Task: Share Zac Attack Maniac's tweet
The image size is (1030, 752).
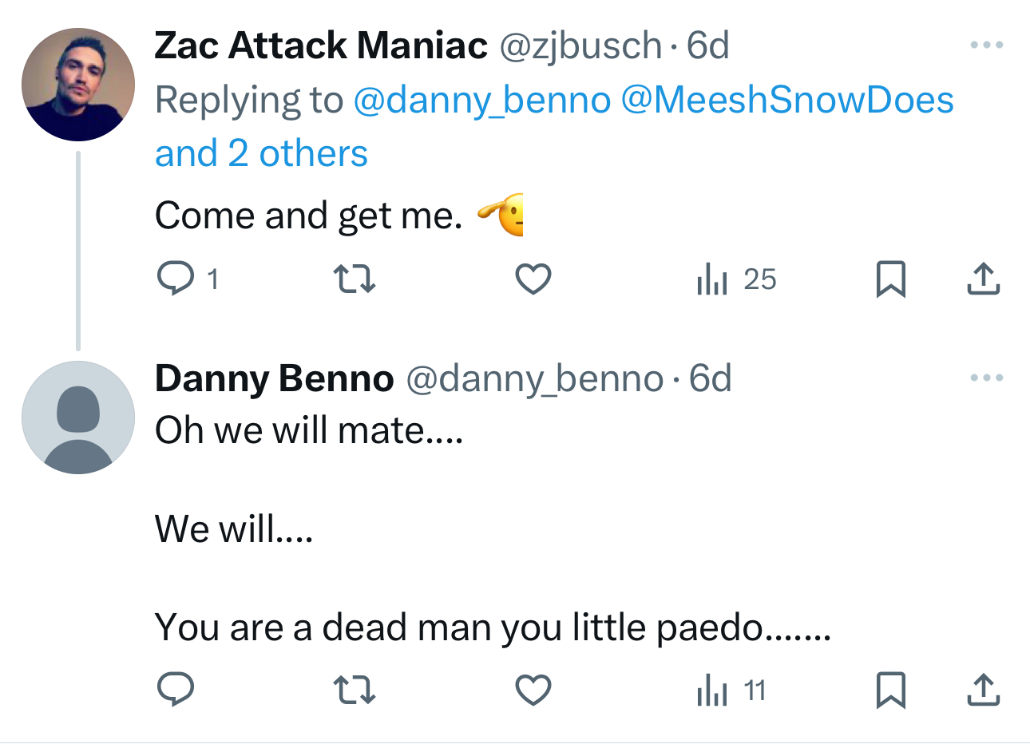Action: coord(983,279)
